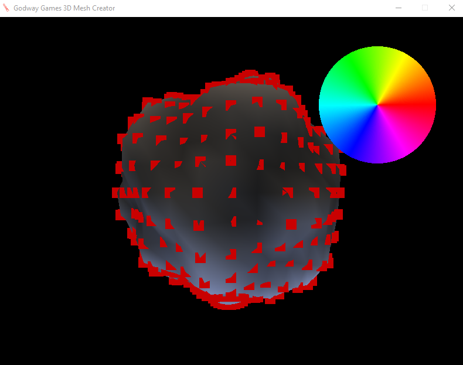
Task: Pick a hue from the color wheel
Action: coord(377,105)
